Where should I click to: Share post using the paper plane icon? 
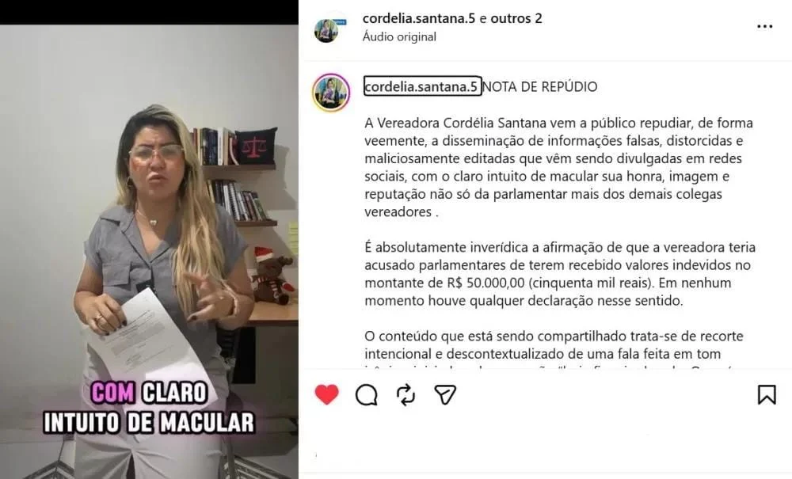pos(445,395)
